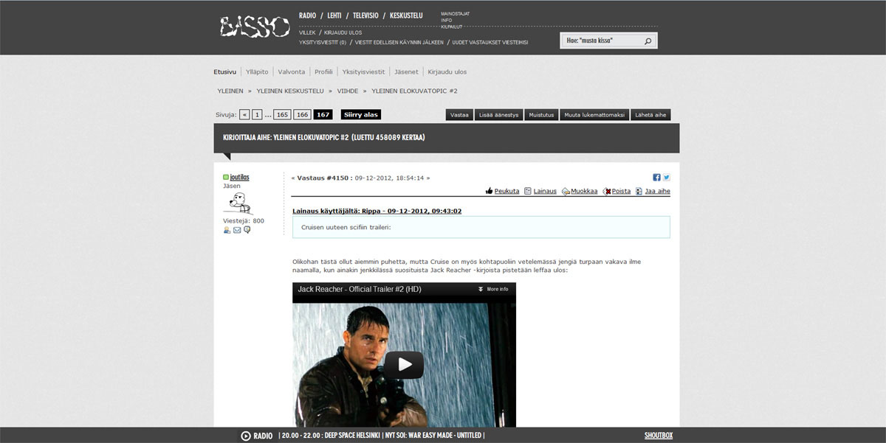The image size is (886, 443).
Task: Open joutilas avatar image
Action: tap(238, 203)
